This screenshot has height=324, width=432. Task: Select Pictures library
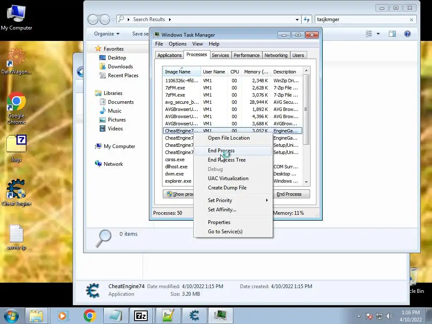116,119
